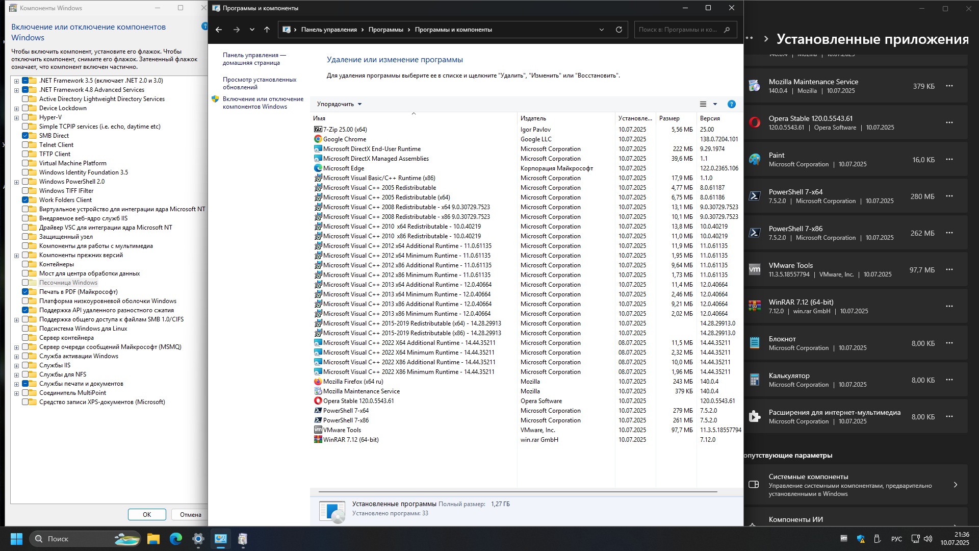Click the Forward arrow in Programs and Features
Screen dimensions: 979x551
(x=236, y=30)
